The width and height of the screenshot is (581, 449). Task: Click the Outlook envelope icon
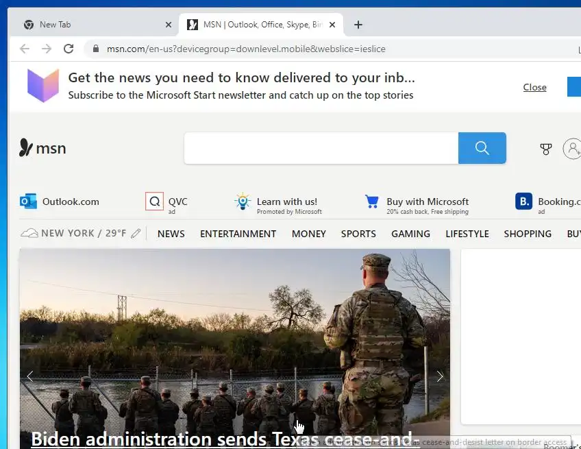click(28, 202)
